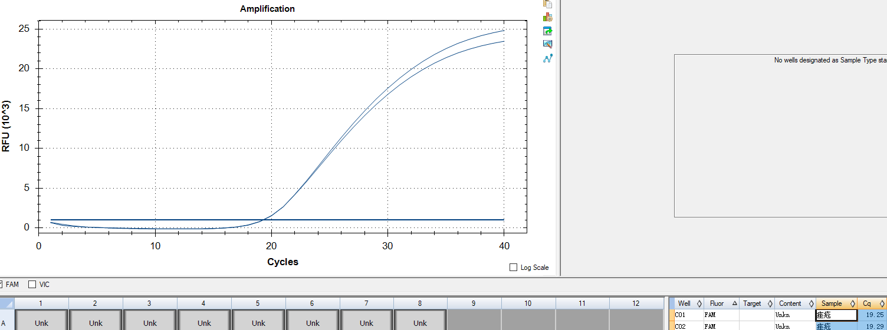The height and width of the screenshot is (330, 887).
Task: Toggle the VIC fluorophore checkbox
Action: [x=32, y=285]
